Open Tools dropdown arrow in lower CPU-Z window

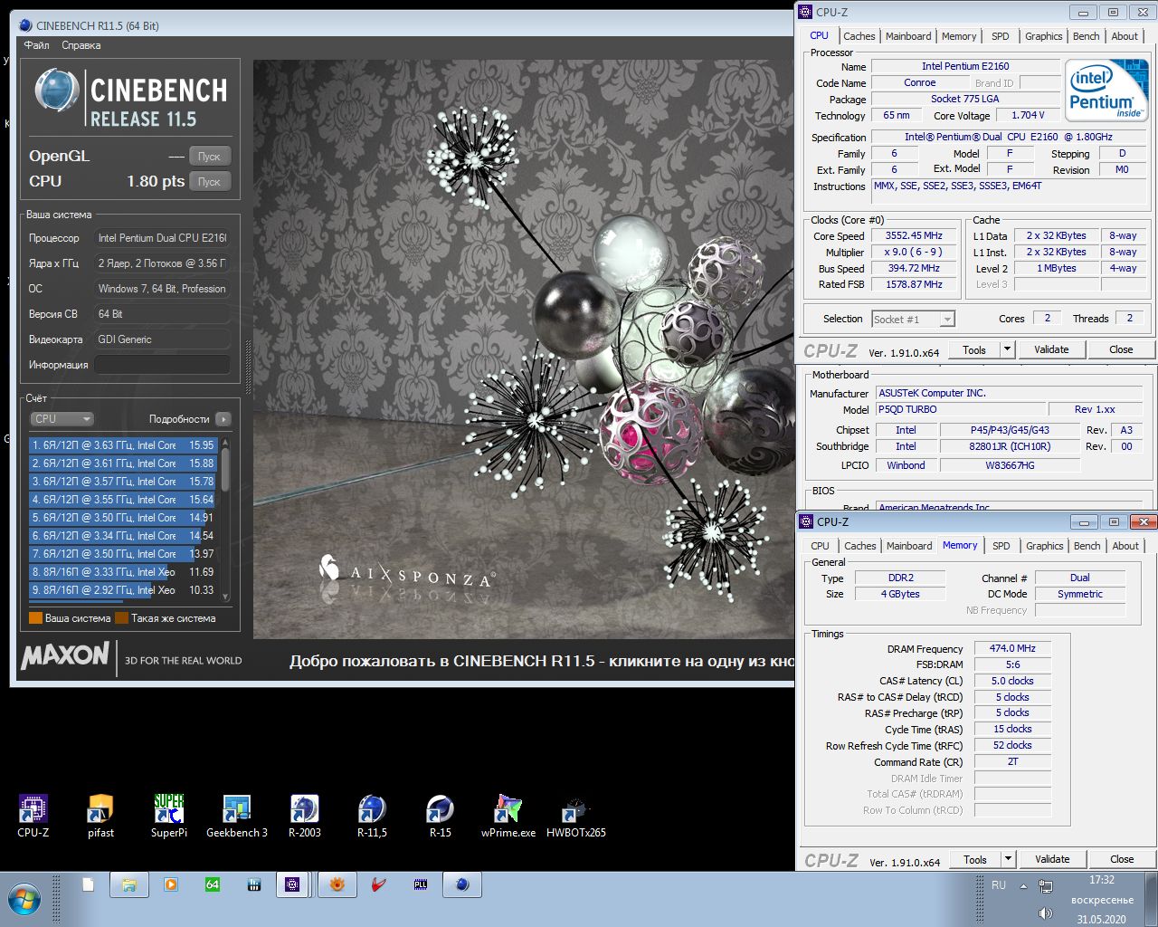[x=1007, y=859]
